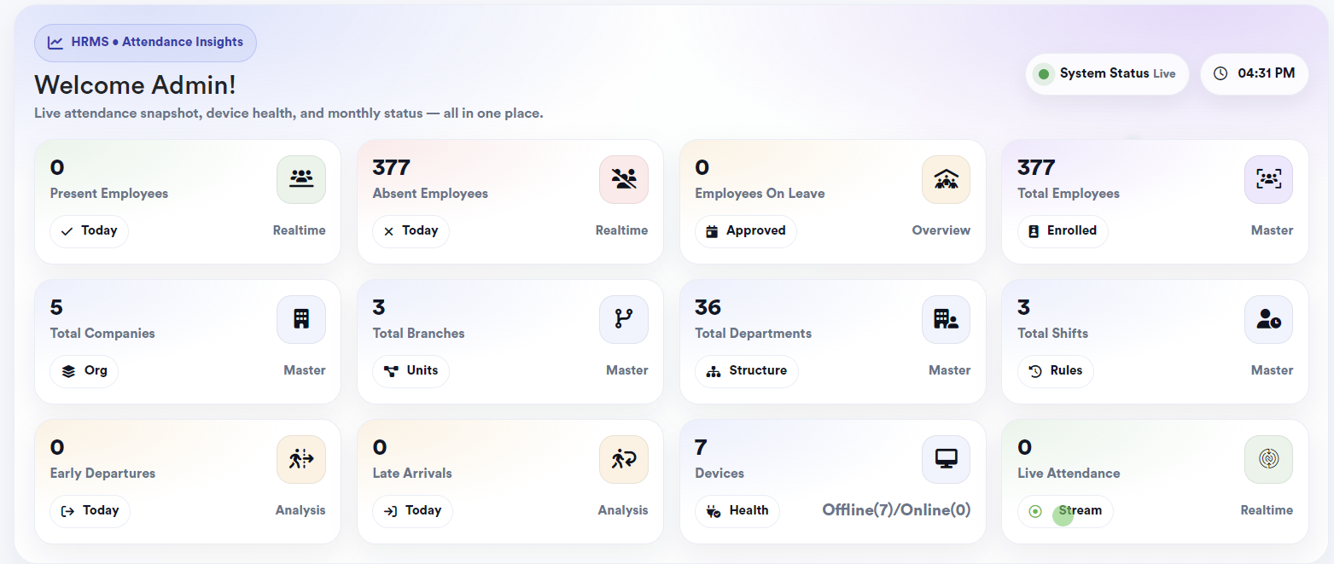Open the Offline(7)/Online(0) devices link
Viewport: 1334px width, 564px height.
coord(896,509)
